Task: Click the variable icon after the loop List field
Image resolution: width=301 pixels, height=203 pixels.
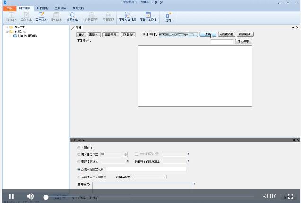Action: (x=128, y=161)
